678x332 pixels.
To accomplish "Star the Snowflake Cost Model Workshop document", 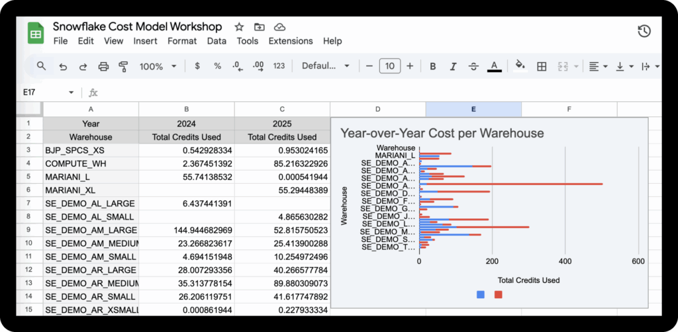I will click(x=239, y=27).
